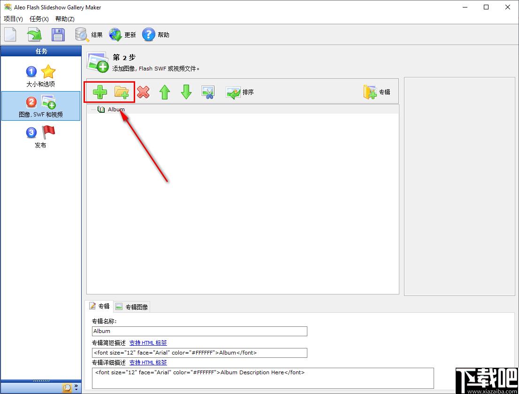Go to step 3 发布 publish
The height and width of the screenshot is (394, 519).
(x=40, y=137)
